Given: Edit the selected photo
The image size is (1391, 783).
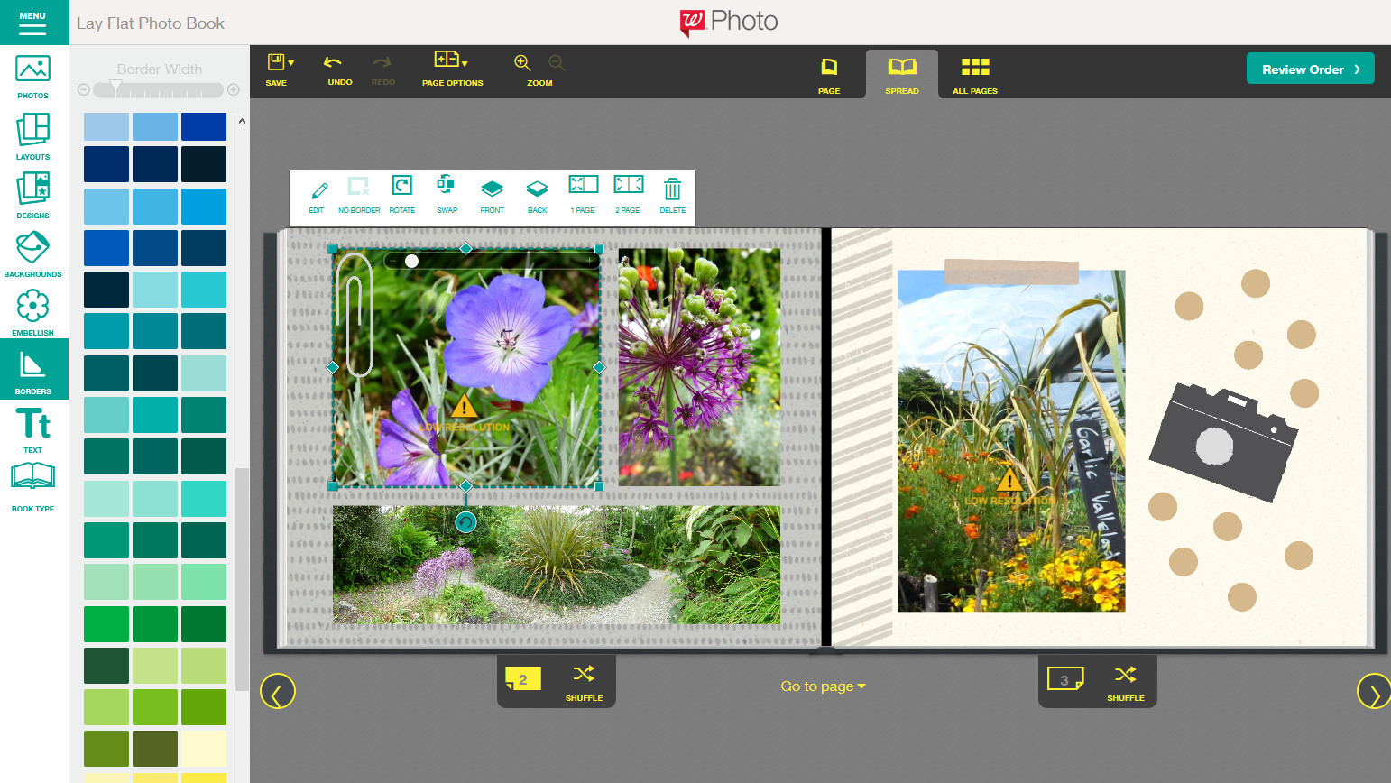Looking at the screenshot, I should click(x=317, y=196).
